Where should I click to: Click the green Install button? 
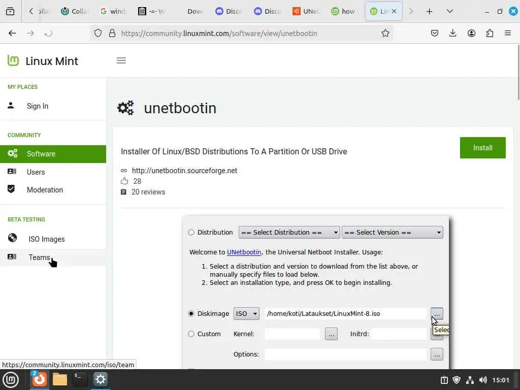pyautogui.click(x=482, y=148)
